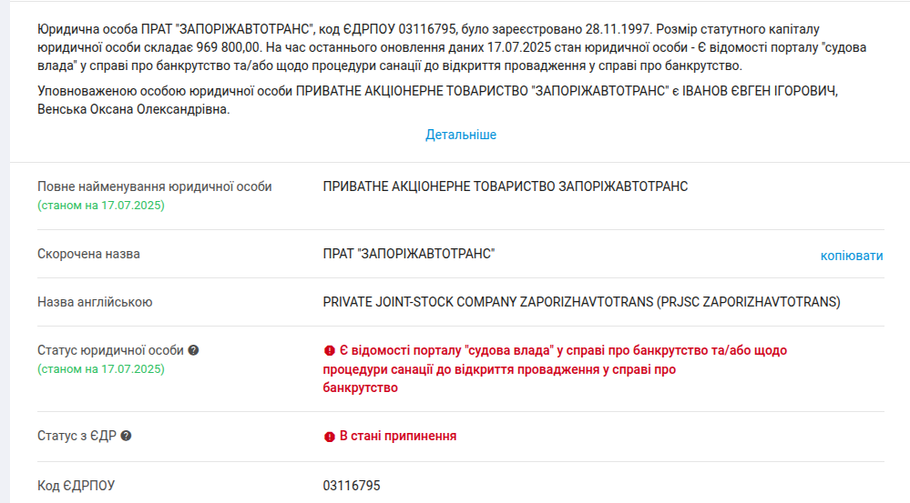Viewport: 910px width, 503px height.
Task: Click red warning icon before 'В стані припинення'
Action: coord(330,437)
